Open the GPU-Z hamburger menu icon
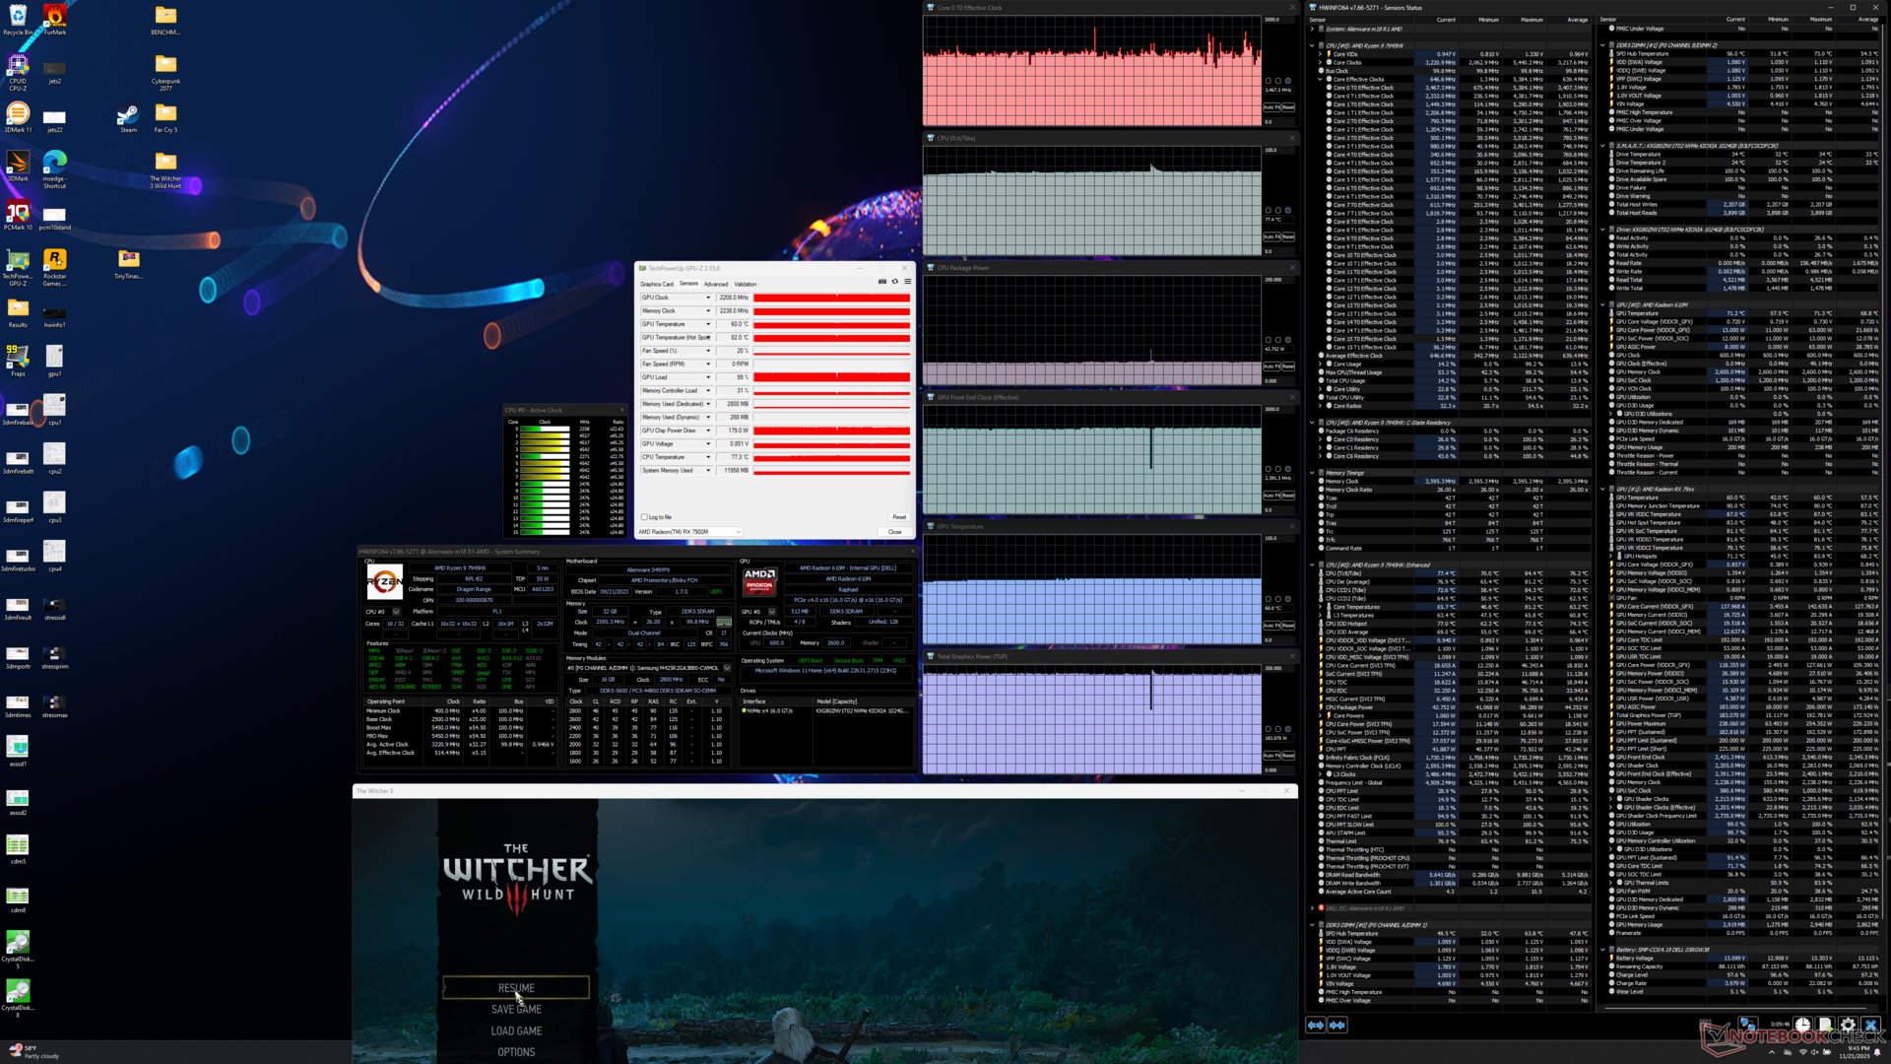 pos(907,282)
